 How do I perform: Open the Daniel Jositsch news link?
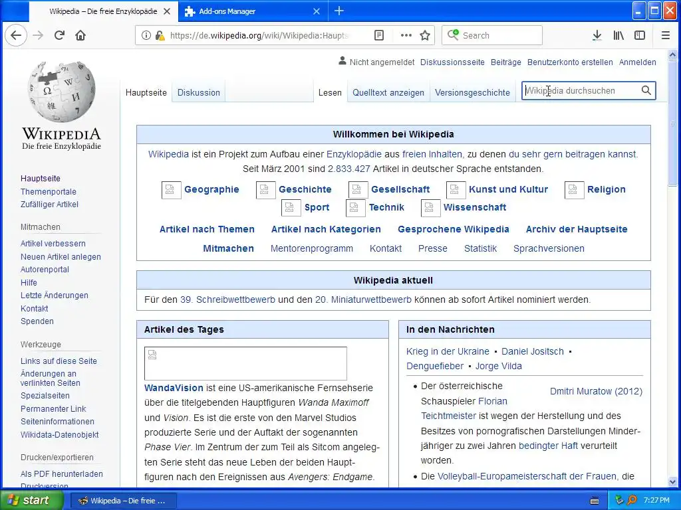[533, 352]
